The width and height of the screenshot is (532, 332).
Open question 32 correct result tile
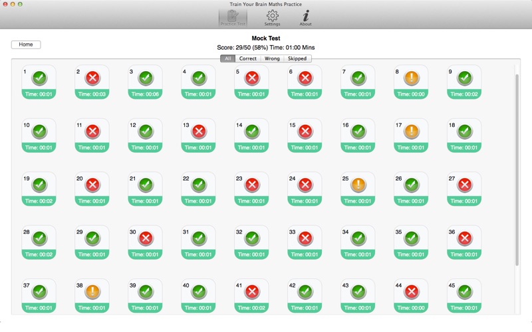[251, 242]
